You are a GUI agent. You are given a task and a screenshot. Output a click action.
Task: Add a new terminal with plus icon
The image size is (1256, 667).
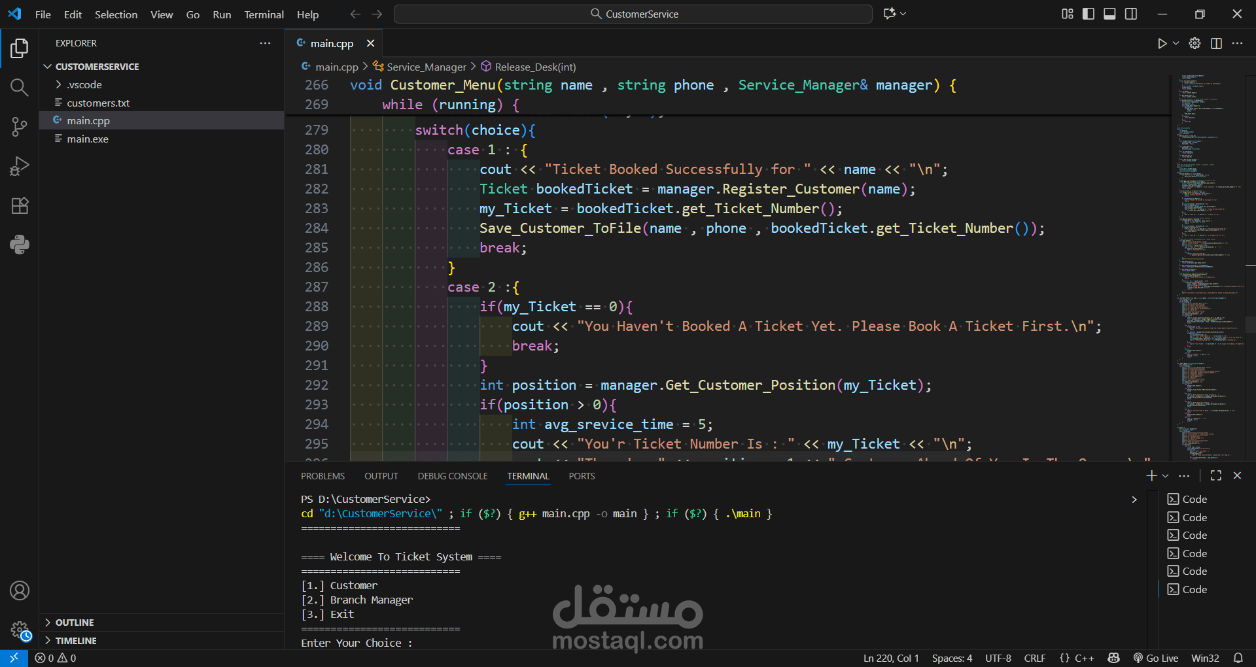coord(1152,476)
